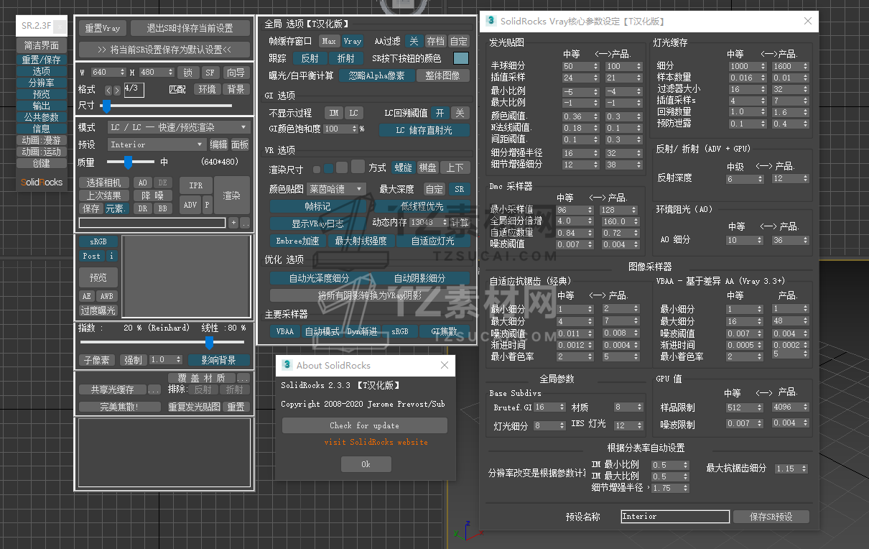
Task: Click the IPR render button
Action: [195, 185]
